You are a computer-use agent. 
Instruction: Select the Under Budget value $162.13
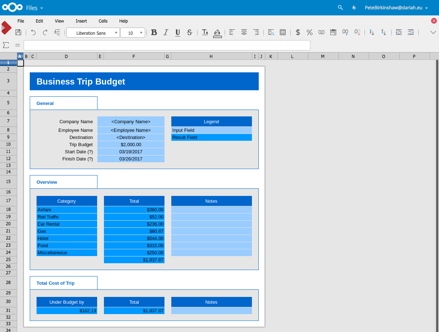(x=67, y=311)
